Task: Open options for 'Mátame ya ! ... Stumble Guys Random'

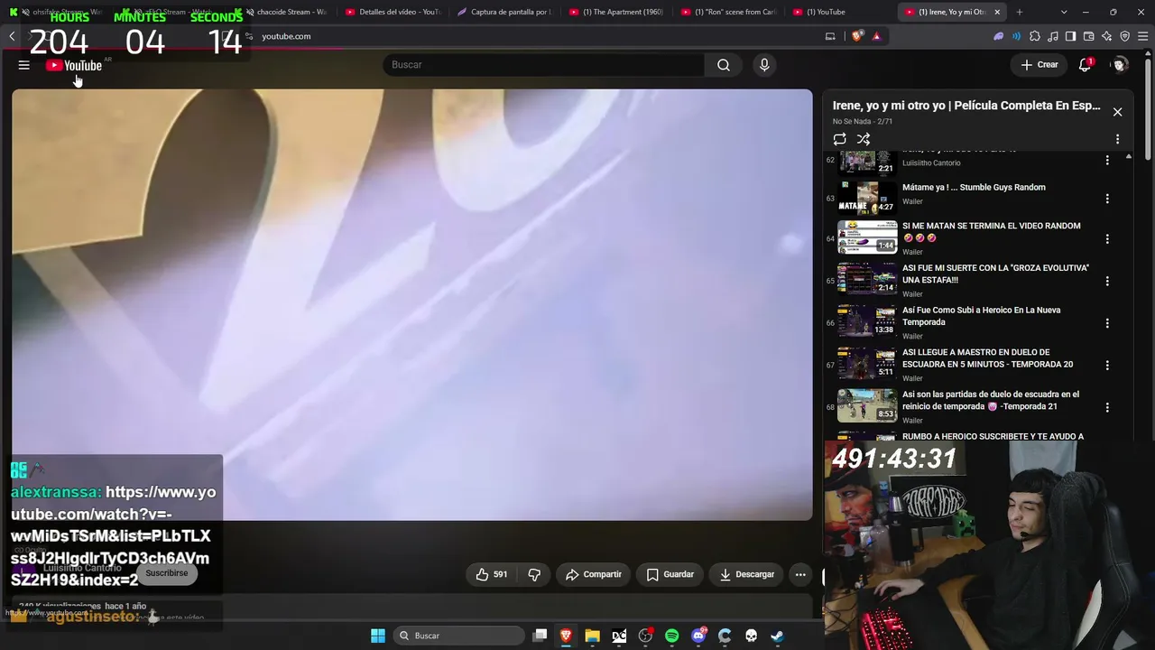Action: pos(1107,199)
